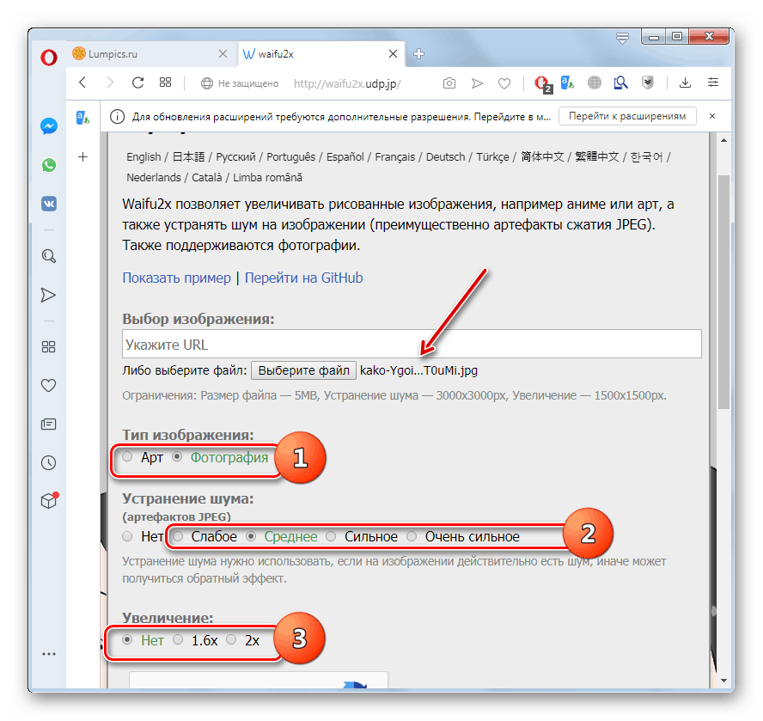763x721 pixels.
Task: Set noise reduction to Сильное
Action: (331, 536)
